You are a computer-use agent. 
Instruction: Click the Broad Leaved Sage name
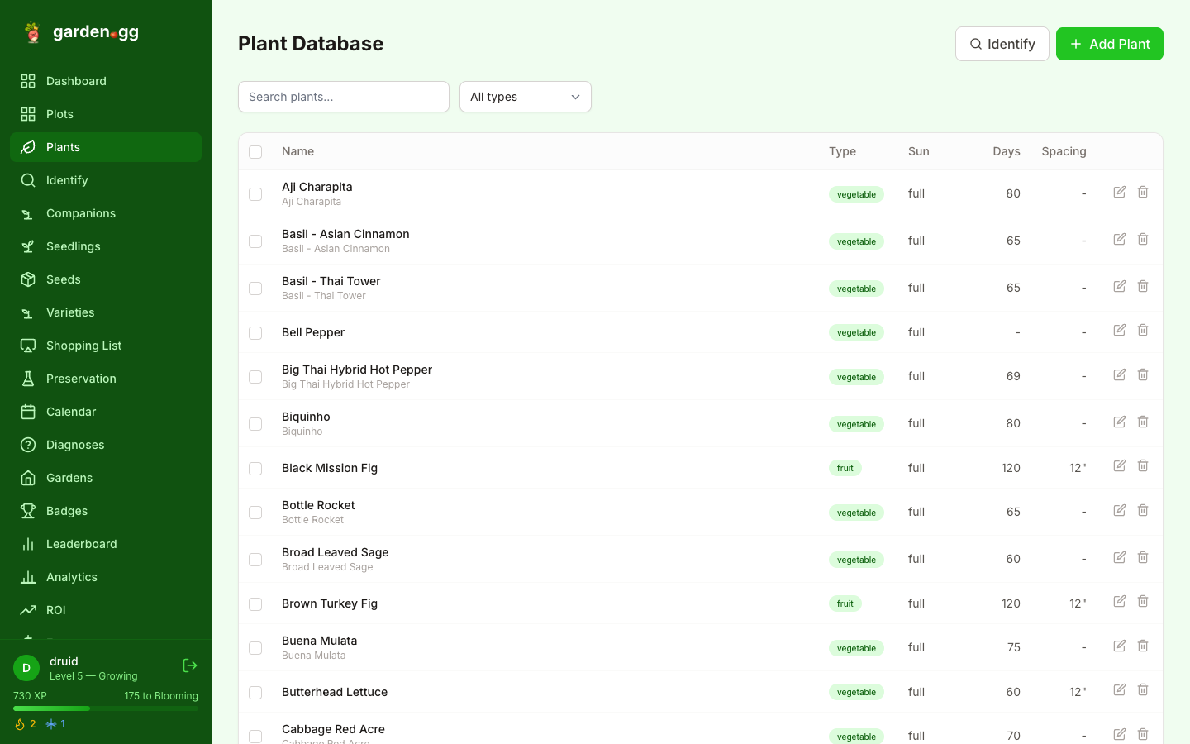point(335,552)
